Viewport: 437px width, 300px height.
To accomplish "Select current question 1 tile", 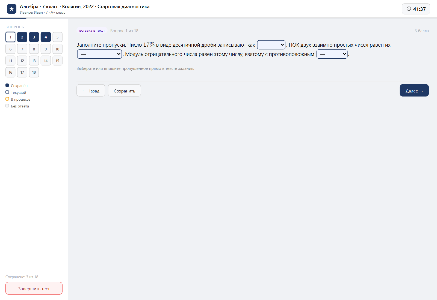I will pos(10,37).
